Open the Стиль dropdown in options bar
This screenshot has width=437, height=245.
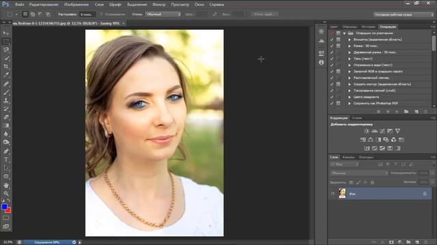(163, 14)
